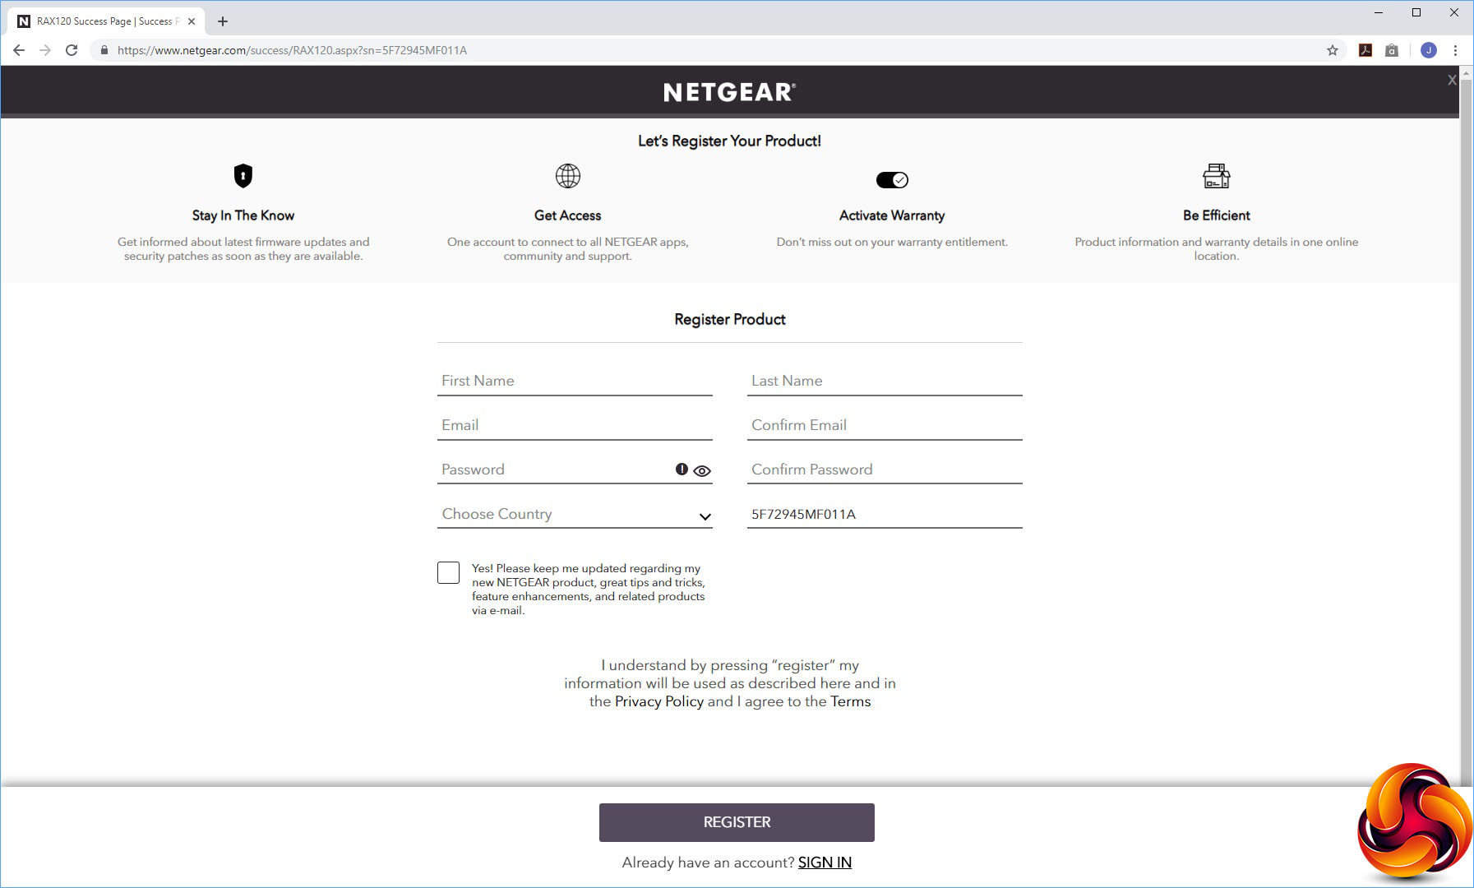Click 'Already have an account?' text

708,863
